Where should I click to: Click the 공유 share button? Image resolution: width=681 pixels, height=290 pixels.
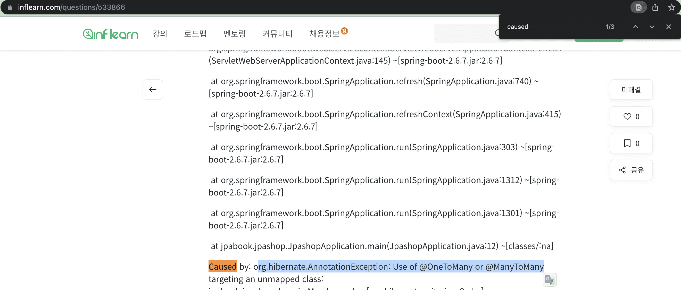coord(631,170)
